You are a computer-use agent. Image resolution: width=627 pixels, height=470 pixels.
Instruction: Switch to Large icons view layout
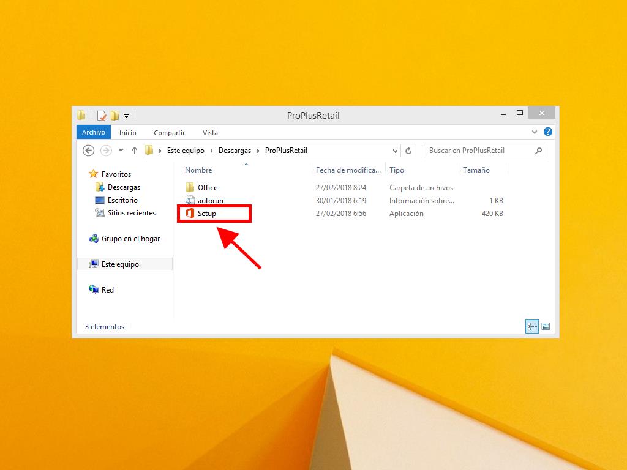(x=546, y=327)
